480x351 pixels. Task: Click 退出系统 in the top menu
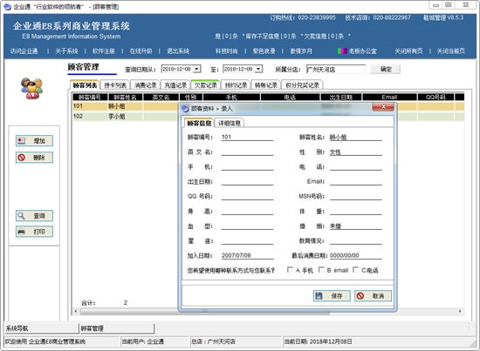178,51
